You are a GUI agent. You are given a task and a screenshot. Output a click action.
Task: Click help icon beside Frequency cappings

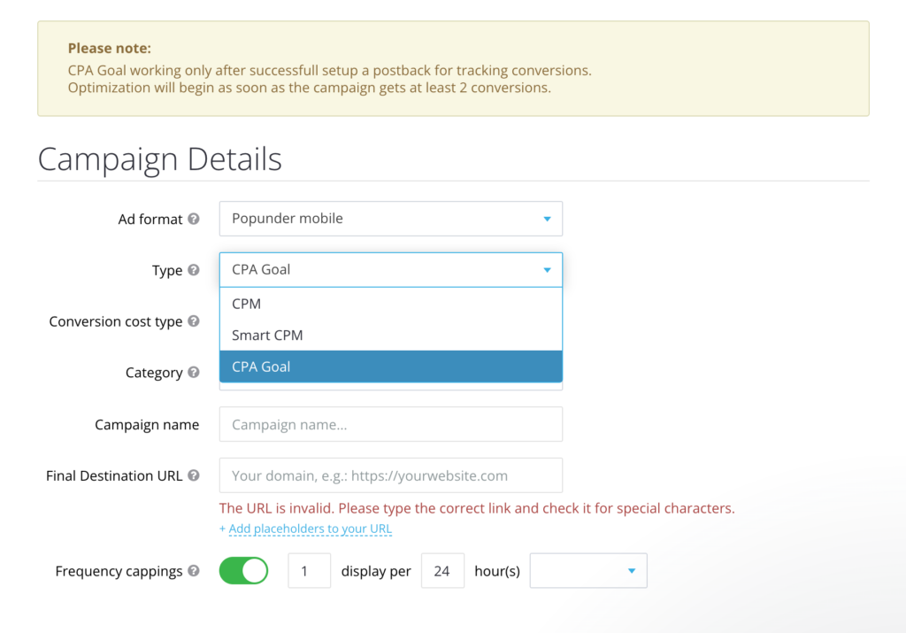click(x=194, y=570)
